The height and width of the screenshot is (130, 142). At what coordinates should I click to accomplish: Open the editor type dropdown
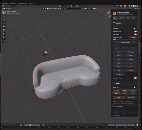(x=4, y=6)
